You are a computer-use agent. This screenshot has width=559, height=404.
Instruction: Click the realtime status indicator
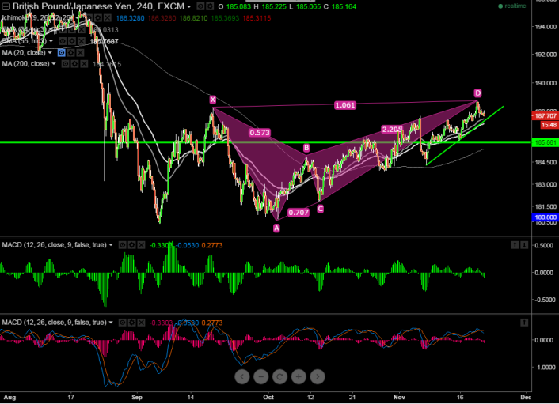[x=512, y=6]
